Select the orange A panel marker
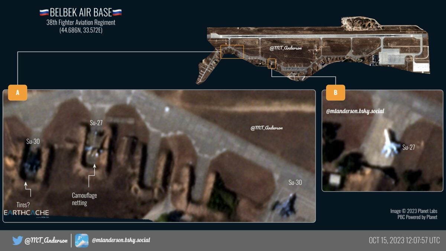The width and height of the screenshot is (446, 251). coord(17,93)
